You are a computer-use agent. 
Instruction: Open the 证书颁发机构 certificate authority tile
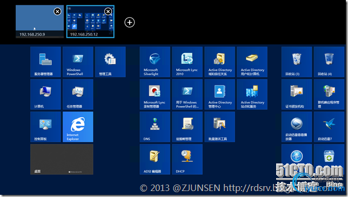coord(297,94)
